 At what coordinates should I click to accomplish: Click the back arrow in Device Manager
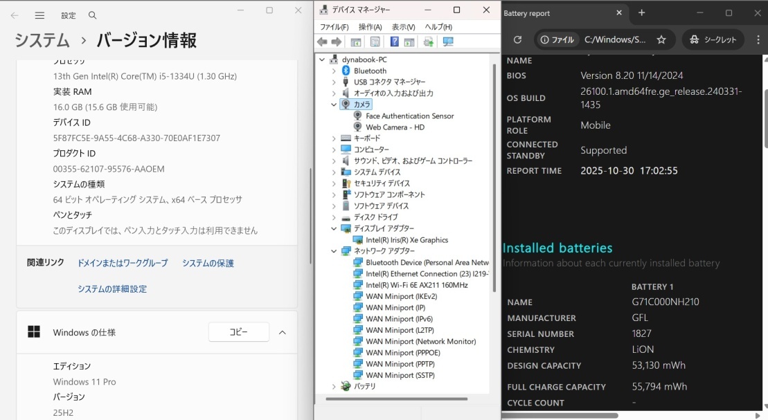click(x=322, y=42)
